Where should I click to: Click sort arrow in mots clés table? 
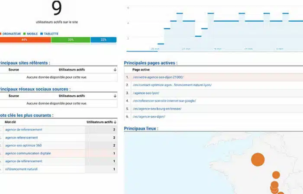(115, 122)
